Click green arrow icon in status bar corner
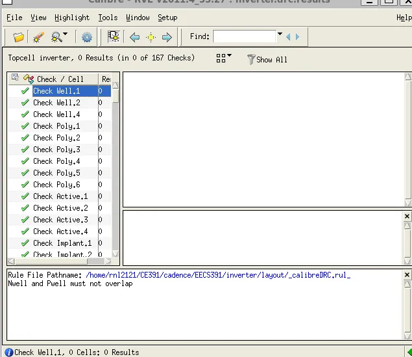This screenshot has width=412, height=357. pos(409,352)
